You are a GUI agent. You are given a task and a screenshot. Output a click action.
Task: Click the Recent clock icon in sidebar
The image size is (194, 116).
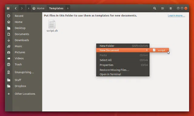coord(9,16)
